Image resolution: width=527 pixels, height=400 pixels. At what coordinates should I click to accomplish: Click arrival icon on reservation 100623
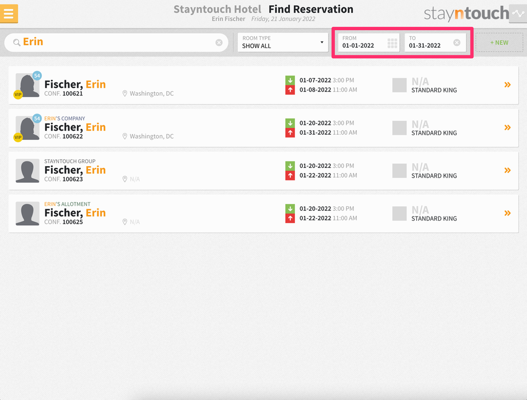[290, 166]
